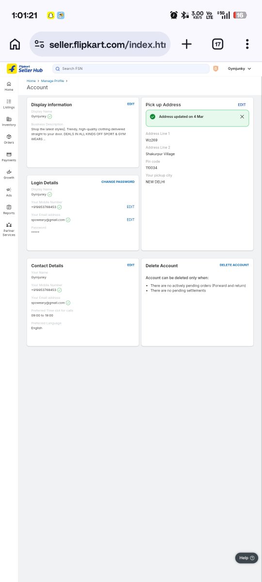Click verified tick beside Login Details email
Screen dimensions: 262x582
pos(68,220)
